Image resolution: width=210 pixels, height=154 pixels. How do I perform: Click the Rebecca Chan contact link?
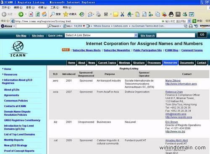tap(174, 92)
